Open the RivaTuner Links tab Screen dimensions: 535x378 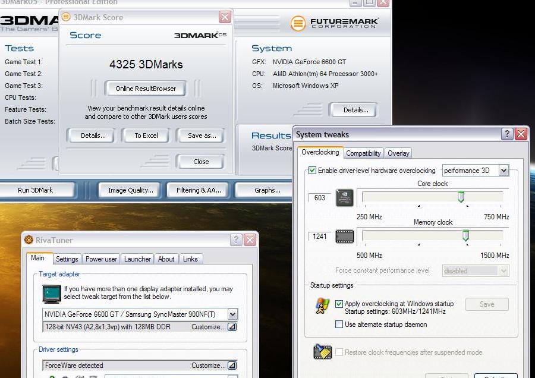point(190,259)
